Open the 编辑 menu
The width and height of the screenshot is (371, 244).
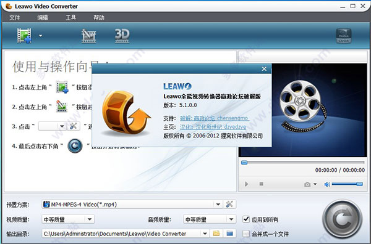[43, 18]
